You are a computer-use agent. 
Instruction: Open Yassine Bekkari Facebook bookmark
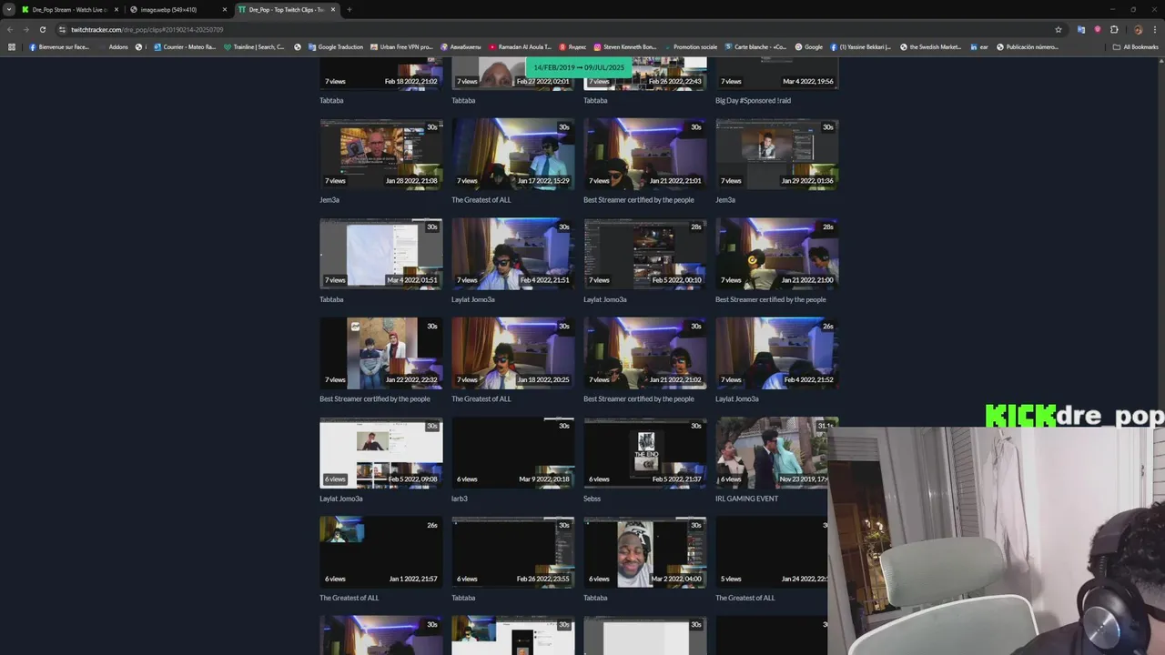click(x=861, y=46)
